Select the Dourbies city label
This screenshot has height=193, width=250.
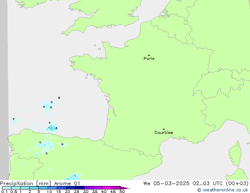point(164,133)
